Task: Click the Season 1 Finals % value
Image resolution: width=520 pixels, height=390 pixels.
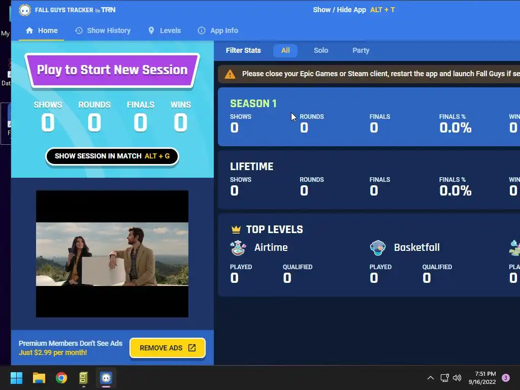Action: [x=456, y=127]
